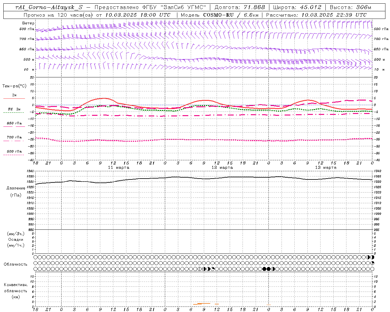Select the provider text ФГБУ "ЗапСиб УГМС"

point(174,7)
